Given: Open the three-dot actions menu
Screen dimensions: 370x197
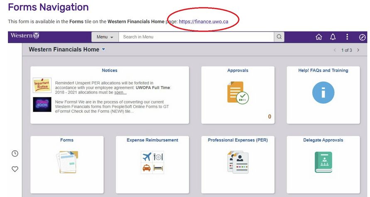Looking at the screenshot, I should tap(347, 37).
